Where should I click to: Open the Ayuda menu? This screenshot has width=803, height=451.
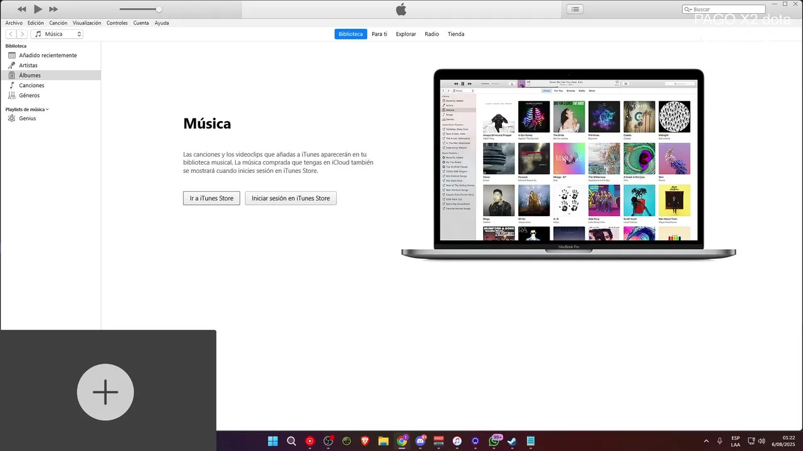(162, 23)
